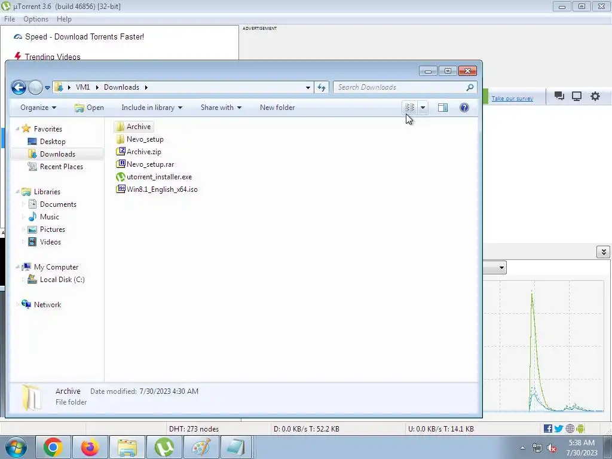Open address bar history dropdown
Screen dimensions: 612x459
tap(308, 87)
